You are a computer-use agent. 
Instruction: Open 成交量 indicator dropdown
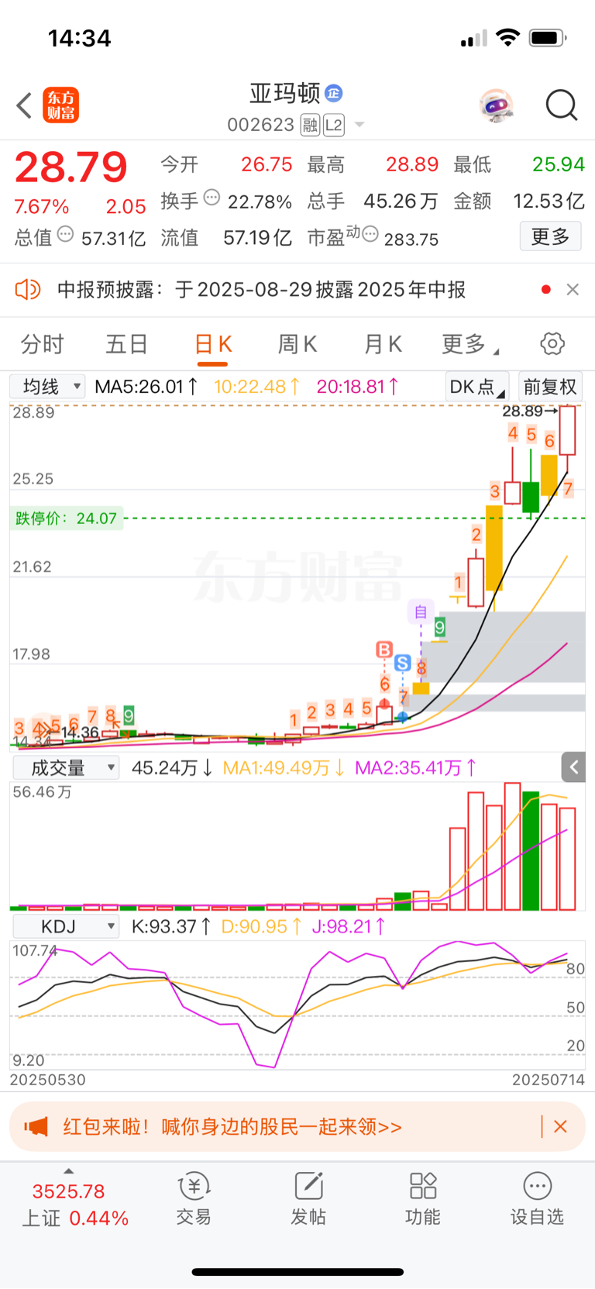pyautogui.click(x=64, y=768)
